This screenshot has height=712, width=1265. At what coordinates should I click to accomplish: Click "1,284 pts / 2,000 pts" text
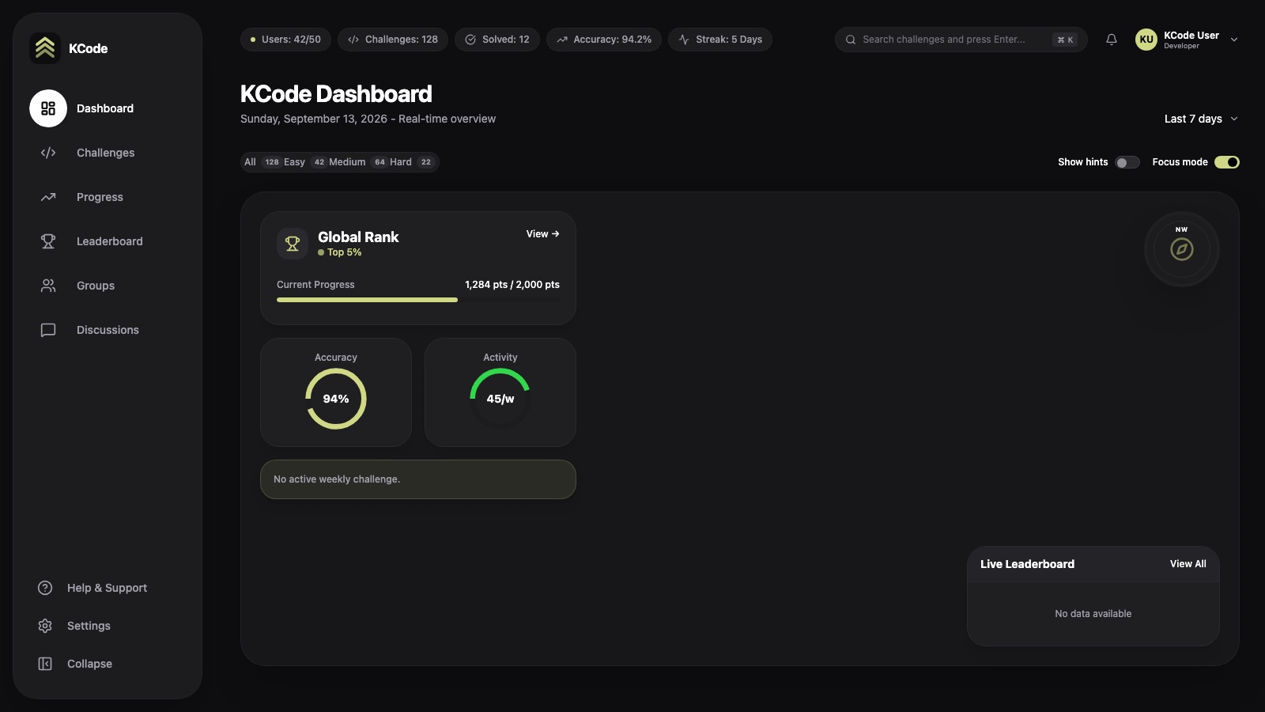coord(512,285)
